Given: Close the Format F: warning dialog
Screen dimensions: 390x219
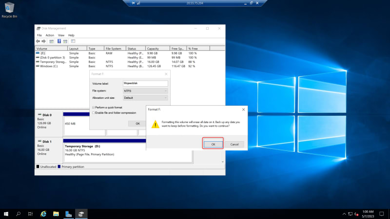Looking at the screenshot, I should click(x=243, y=109).
